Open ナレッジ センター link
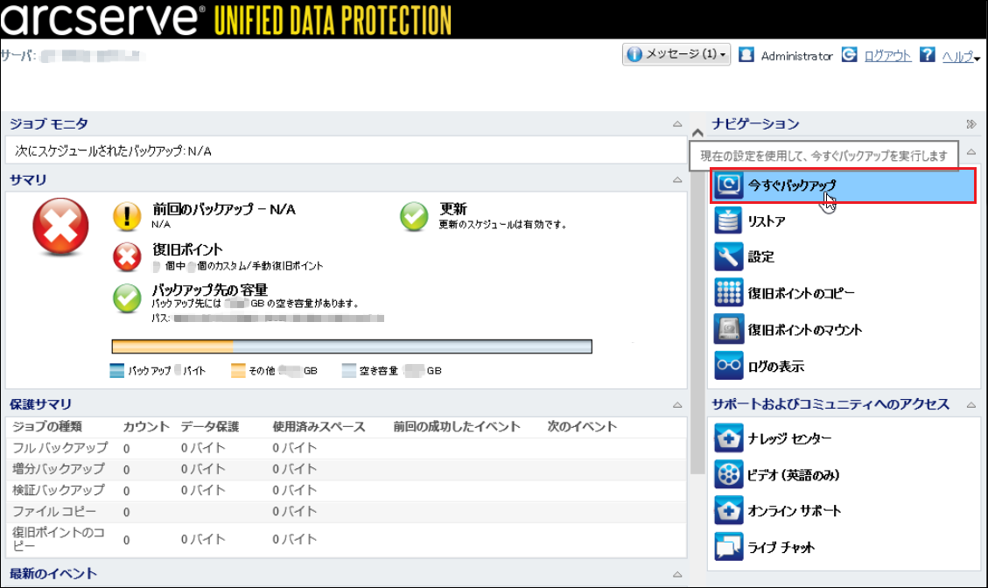988x588 pixels. point(788,438)
